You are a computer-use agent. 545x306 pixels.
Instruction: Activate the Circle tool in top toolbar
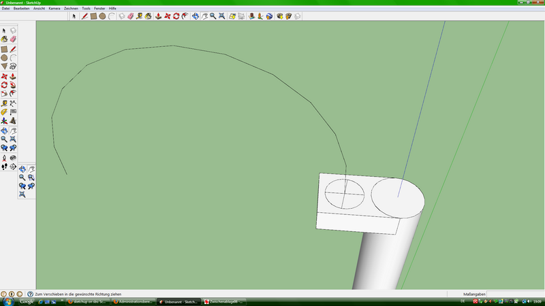point(102,16)
